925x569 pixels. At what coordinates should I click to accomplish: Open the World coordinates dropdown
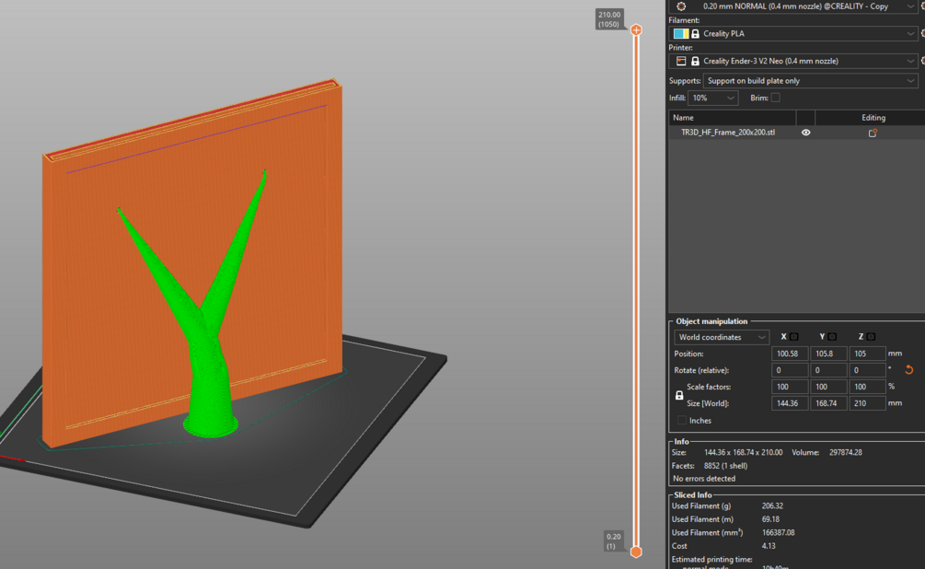tap(720, 337)
